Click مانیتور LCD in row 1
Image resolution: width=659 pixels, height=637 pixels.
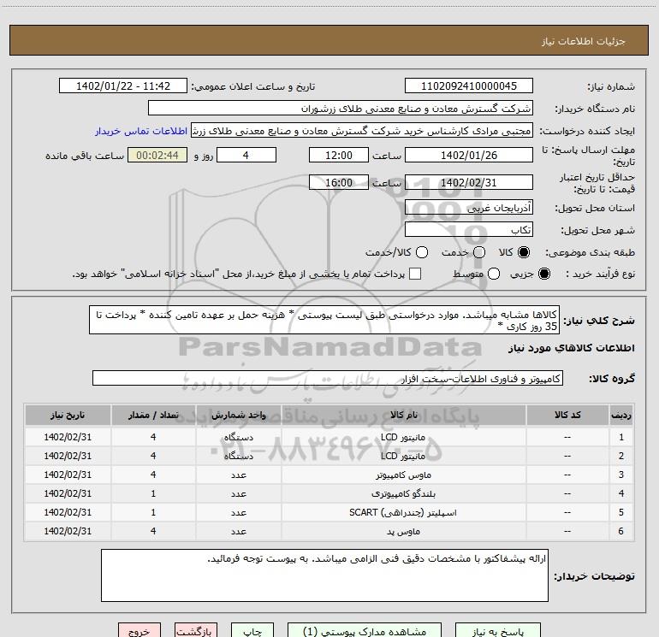tap(403, 437)
